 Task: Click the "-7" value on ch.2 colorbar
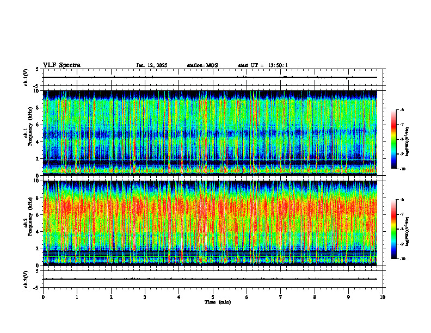coord(402,214)
